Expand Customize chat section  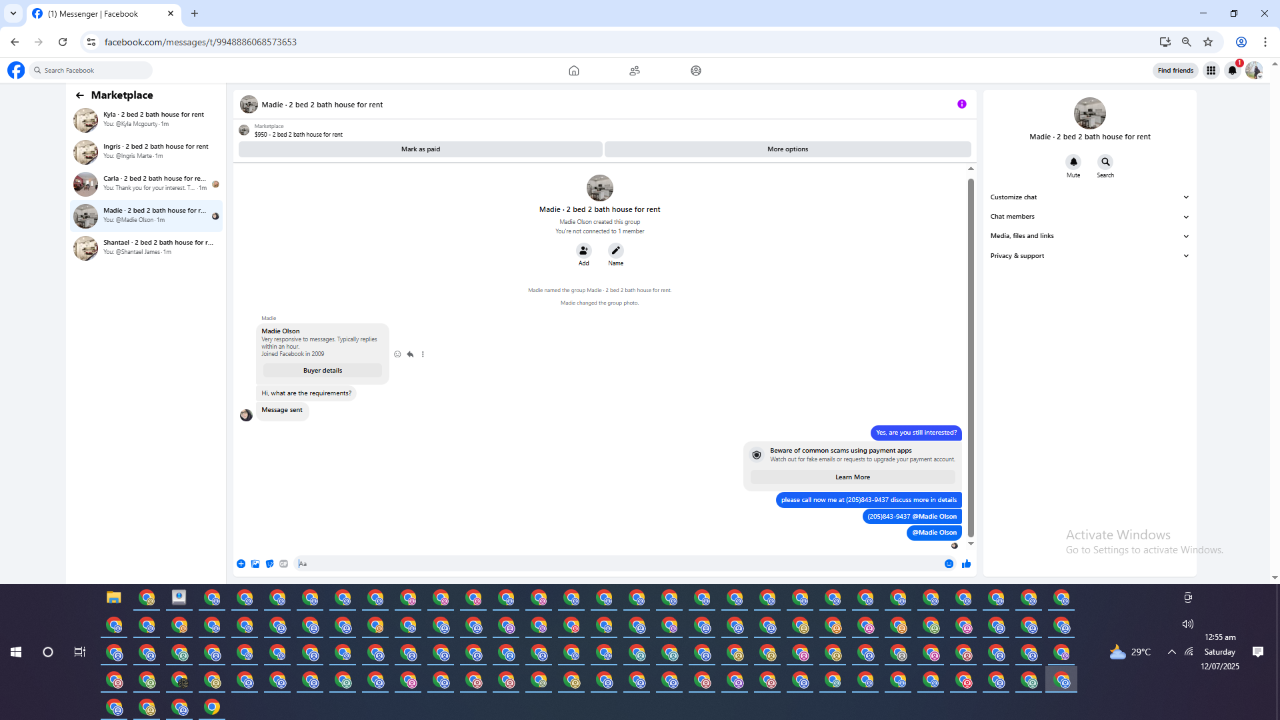tap(1089, 197)
